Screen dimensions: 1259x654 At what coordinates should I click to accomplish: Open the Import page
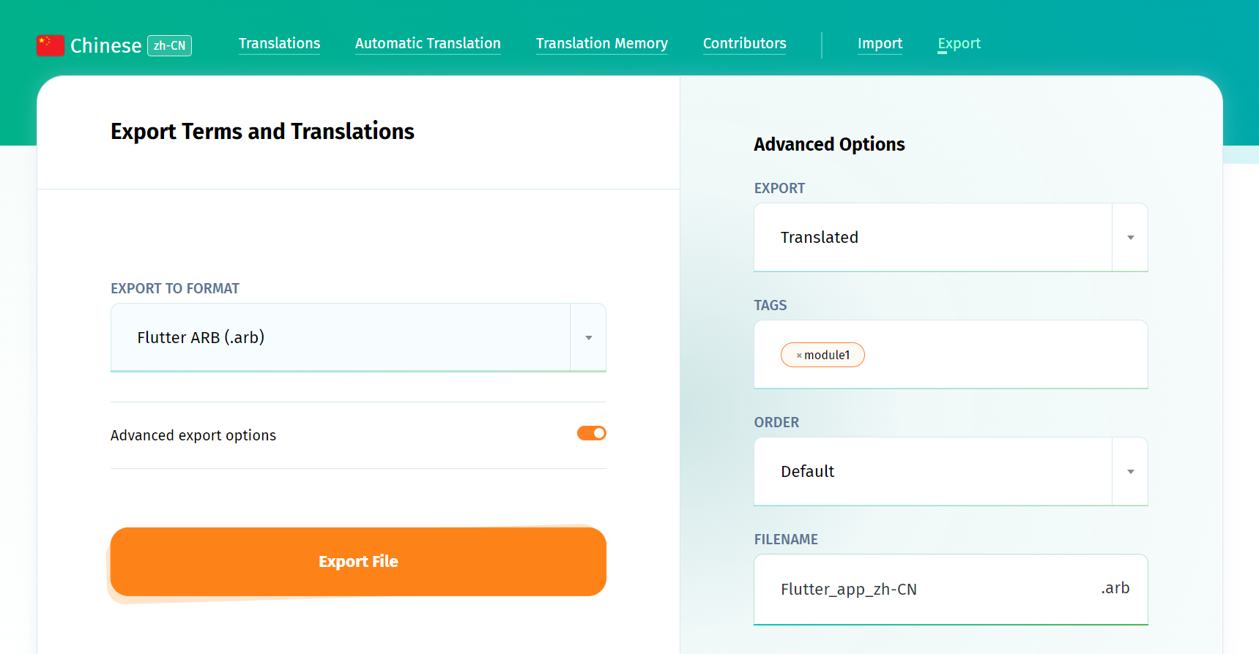tap(880, 43)
